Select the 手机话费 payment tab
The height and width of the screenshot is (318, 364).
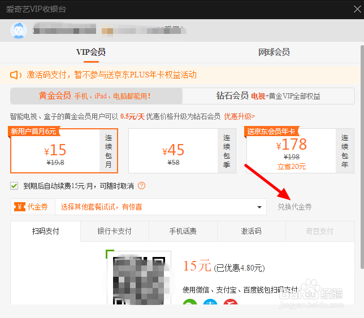183,231
